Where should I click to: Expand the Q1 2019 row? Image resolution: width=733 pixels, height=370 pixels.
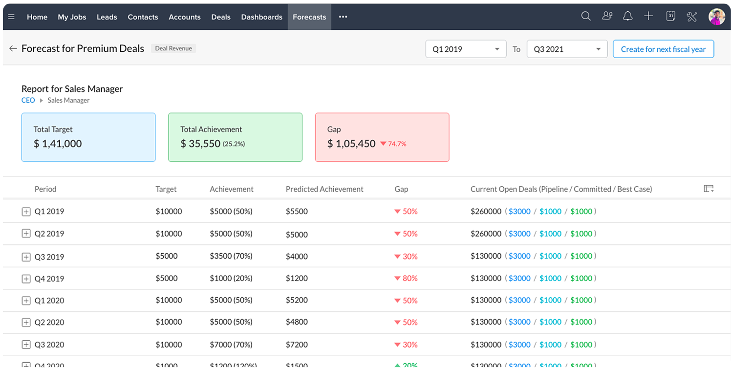[26, 212]
